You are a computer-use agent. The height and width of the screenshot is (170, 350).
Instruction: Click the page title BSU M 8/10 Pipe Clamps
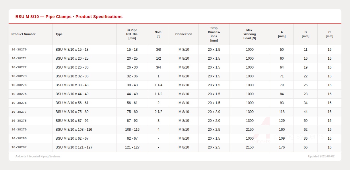tap(69, 17)
